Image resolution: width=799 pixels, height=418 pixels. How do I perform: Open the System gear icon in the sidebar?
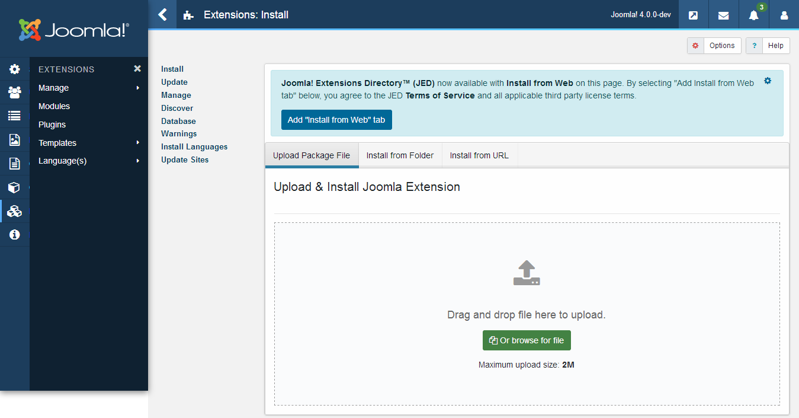[14, 69]
